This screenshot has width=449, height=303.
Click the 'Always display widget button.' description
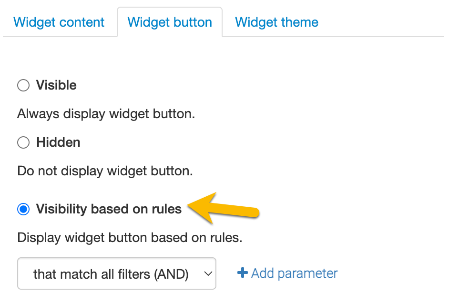point(106,114)
